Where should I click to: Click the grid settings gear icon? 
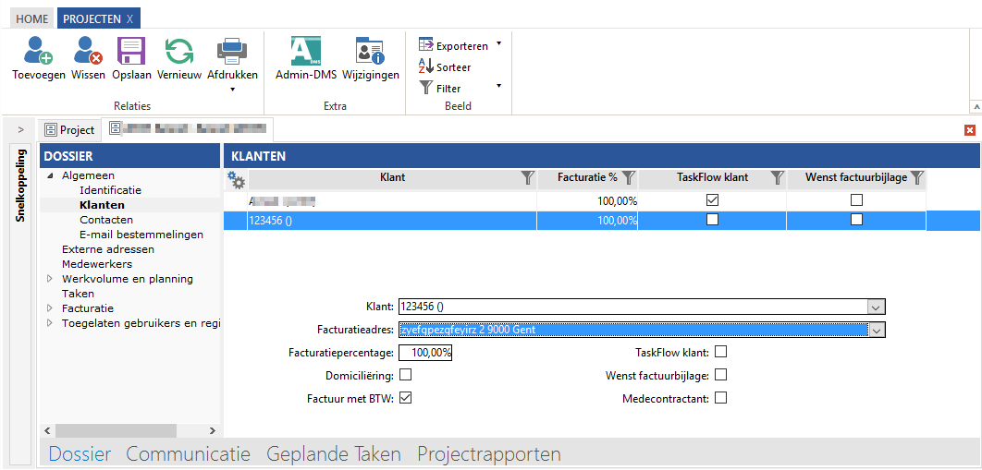(236, 179)
